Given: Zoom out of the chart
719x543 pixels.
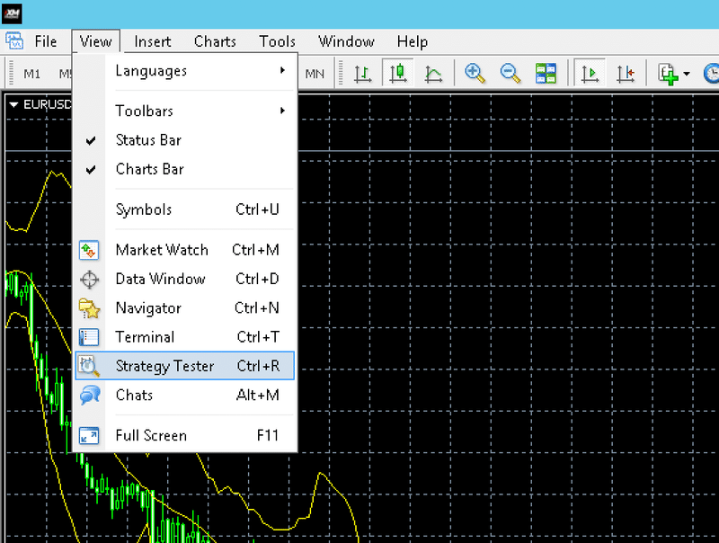Looking at the screenshot, I should pos(510,73).
